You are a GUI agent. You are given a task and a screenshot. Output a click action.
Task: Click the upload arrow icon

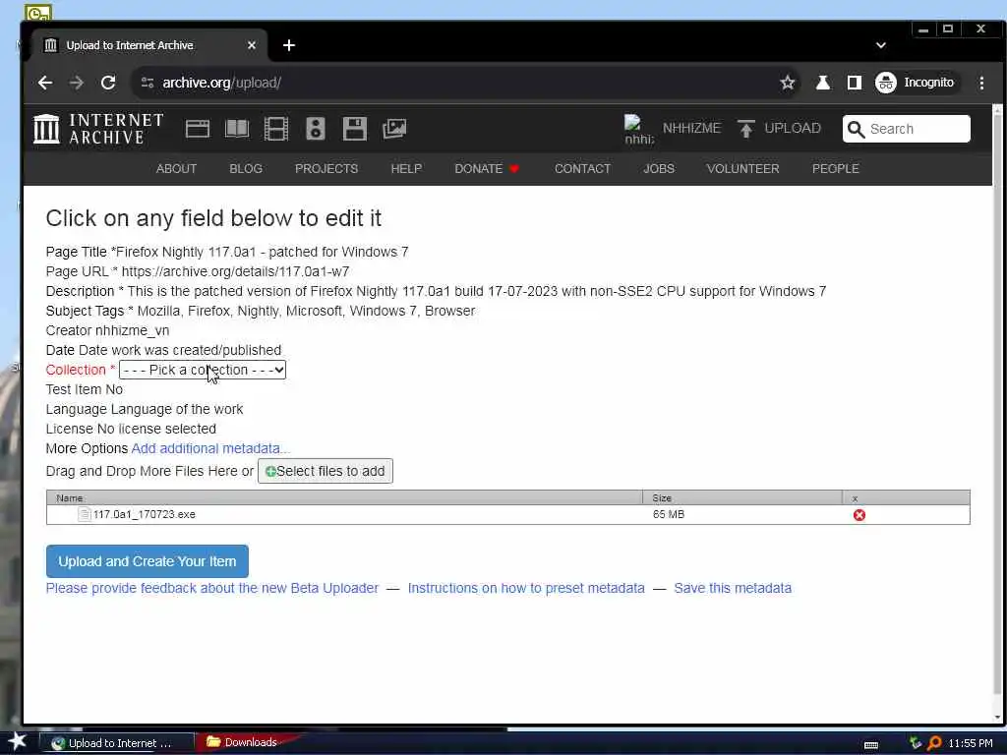point(745,129)
